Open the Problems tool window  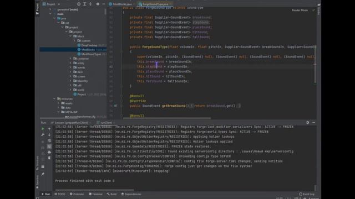tap(77, 194)
